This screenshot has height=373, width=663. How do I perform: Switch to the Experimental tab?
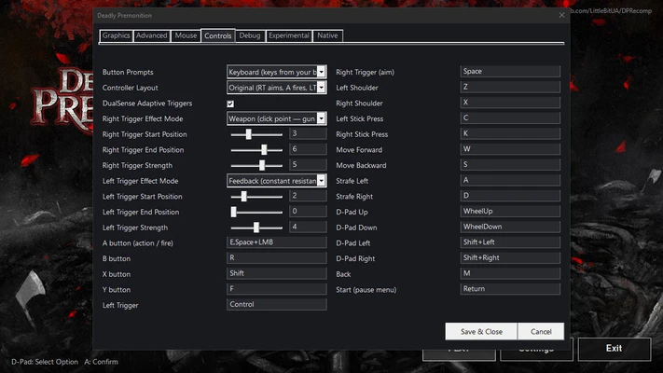click(289, 36)
